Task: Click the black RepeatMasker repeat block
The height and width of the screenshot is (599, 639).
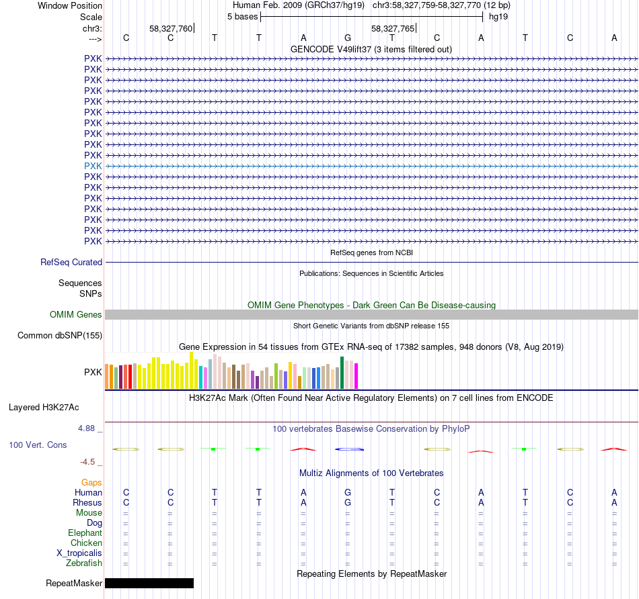Action: [x=149, y=583]
